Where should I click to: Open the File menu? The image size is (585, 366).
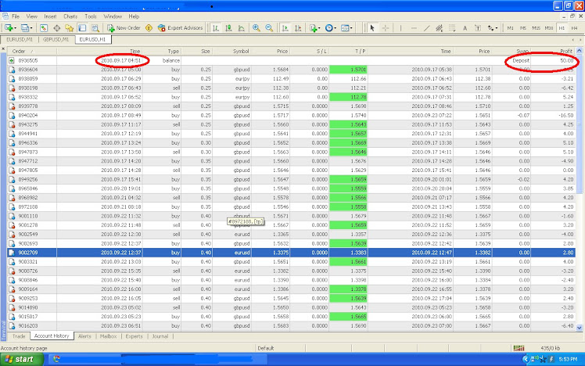[x=16, y=16]
